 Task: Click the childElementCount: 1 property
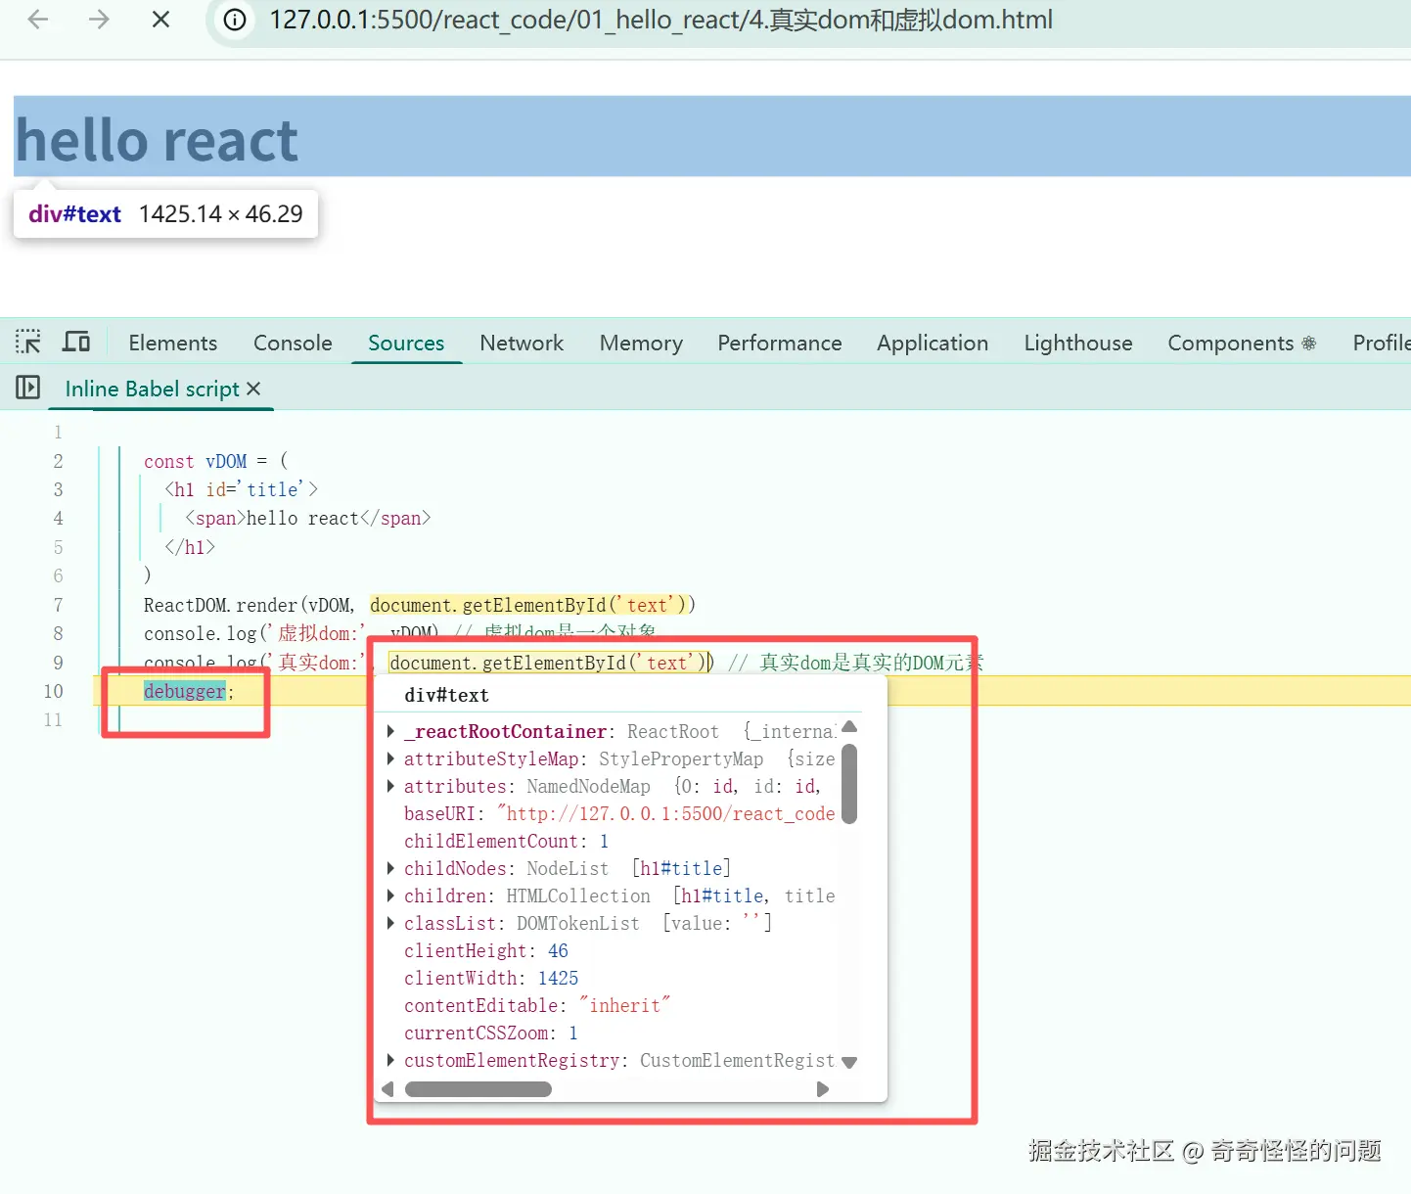(506, 841)
